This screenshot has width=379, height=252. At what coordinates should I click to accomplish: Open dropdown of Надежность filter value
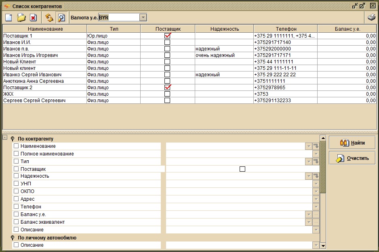[x=309, y=176]
